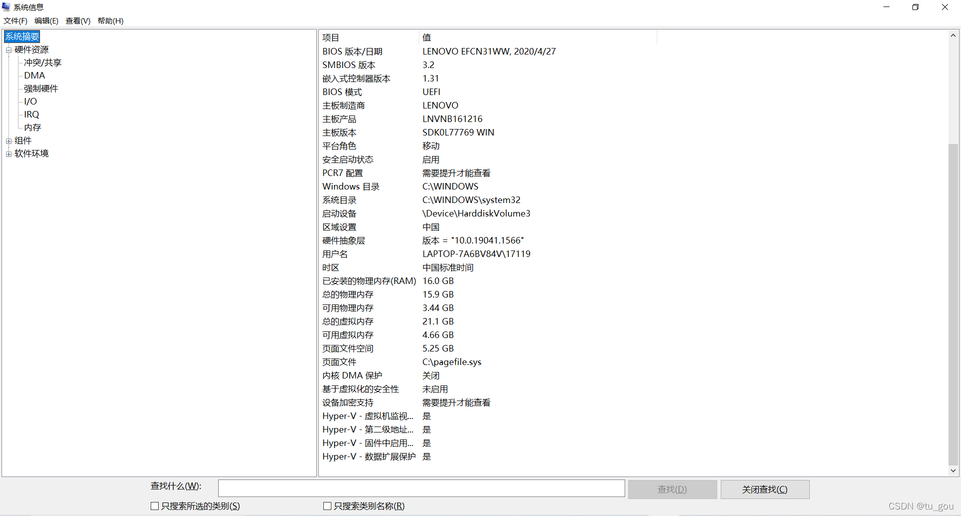
Task: Select the 组件 tree label
Action: pos(23,140)
